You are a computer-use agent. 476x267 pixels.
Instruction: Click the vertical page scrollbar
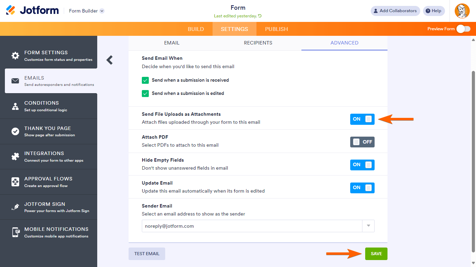coord(473,162)
